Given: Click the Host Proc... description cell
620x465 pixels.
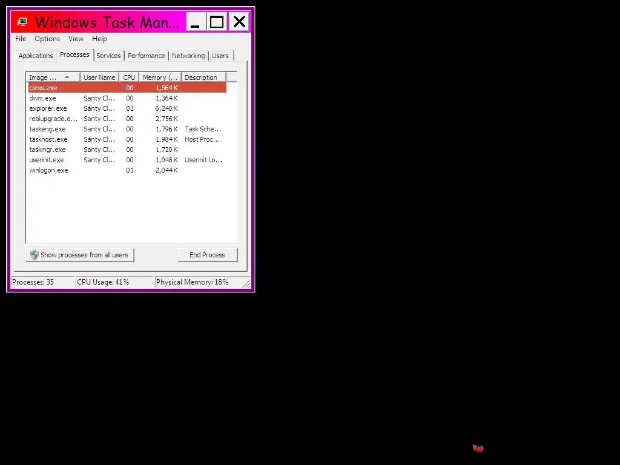Looking at the screenshot, I should [x=202, y=139].
